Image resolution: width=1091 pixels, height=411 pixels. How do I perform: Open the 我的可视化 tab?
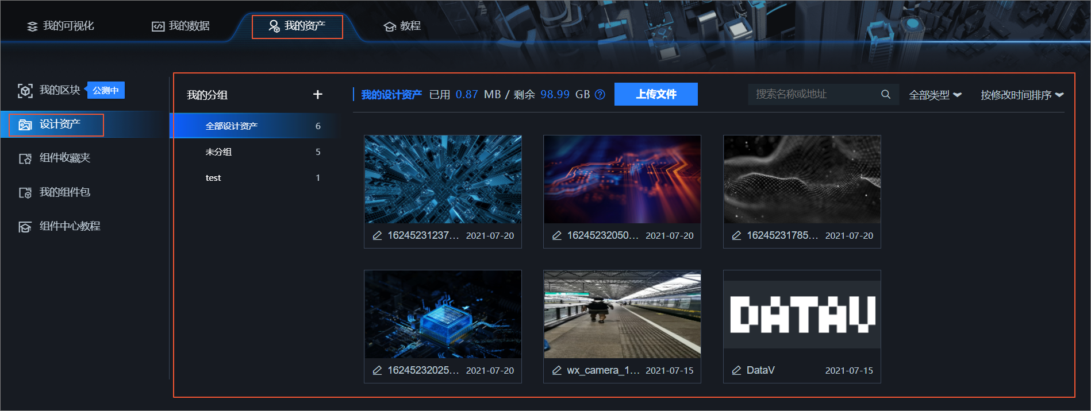click(x=60, y=26)
